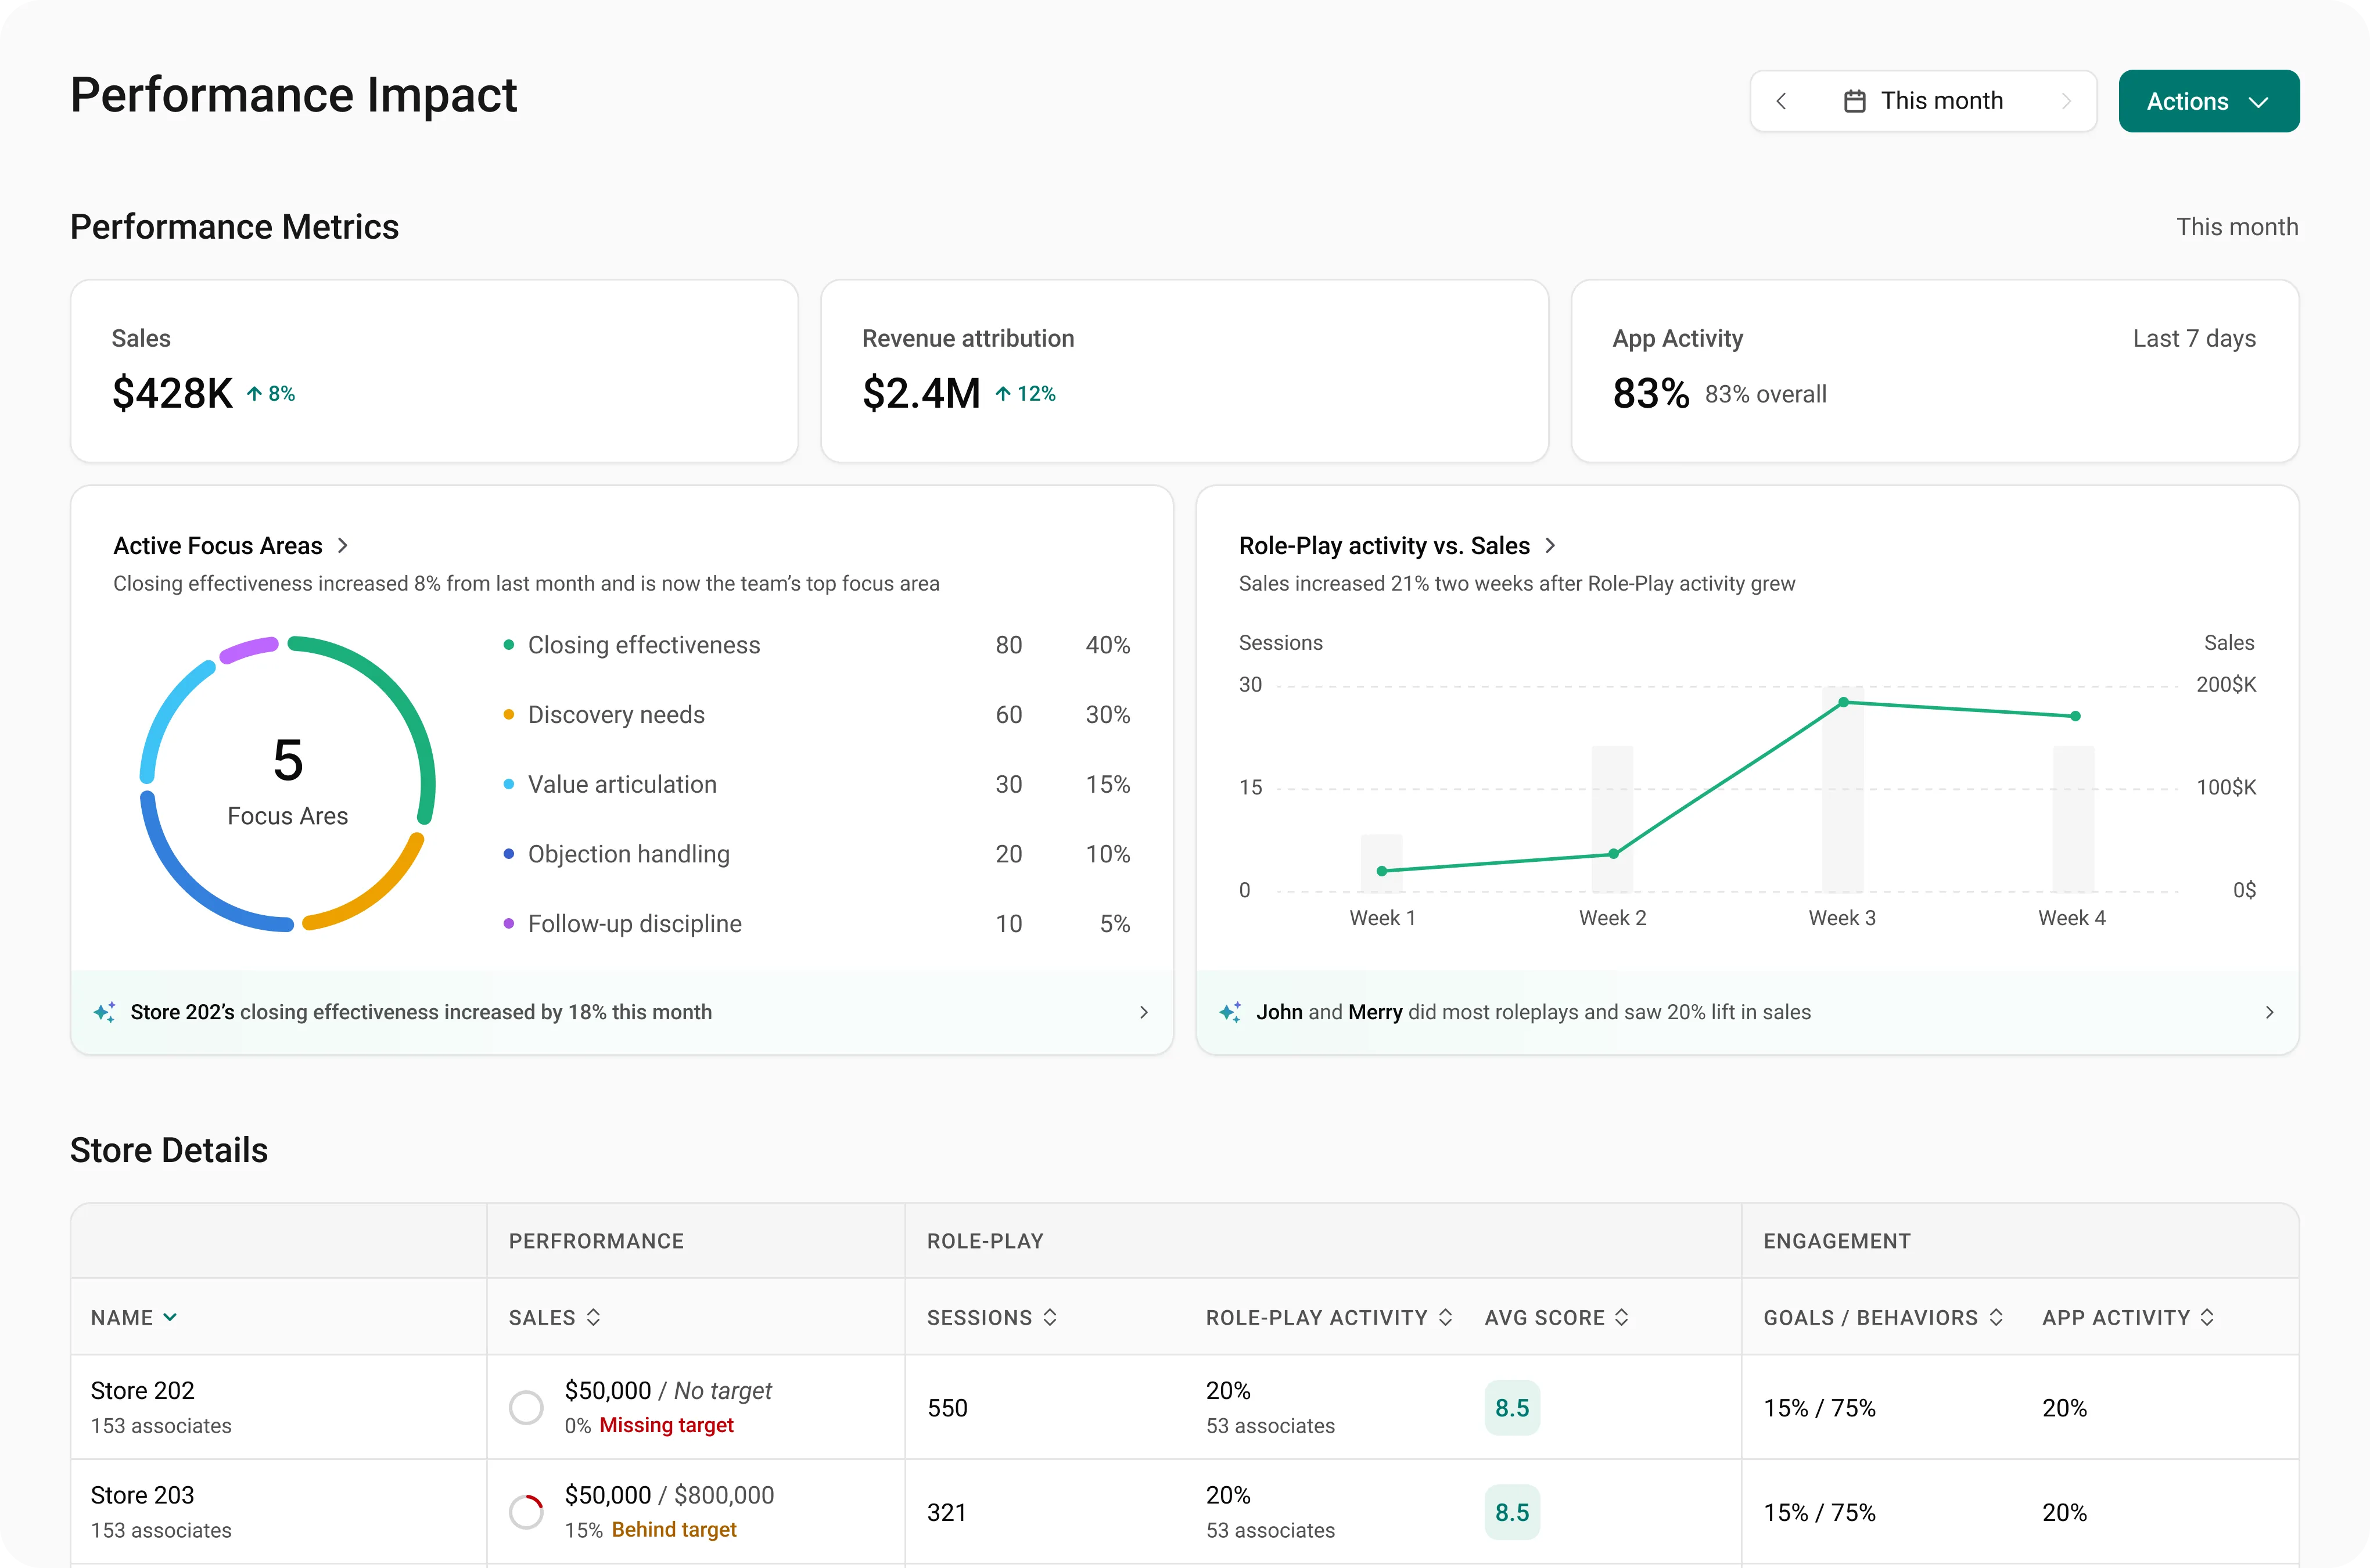Click the Revenue attribution $2.4M card
The image size is (2370, 1568).
pyautogui.click(x=1184, y=371)
